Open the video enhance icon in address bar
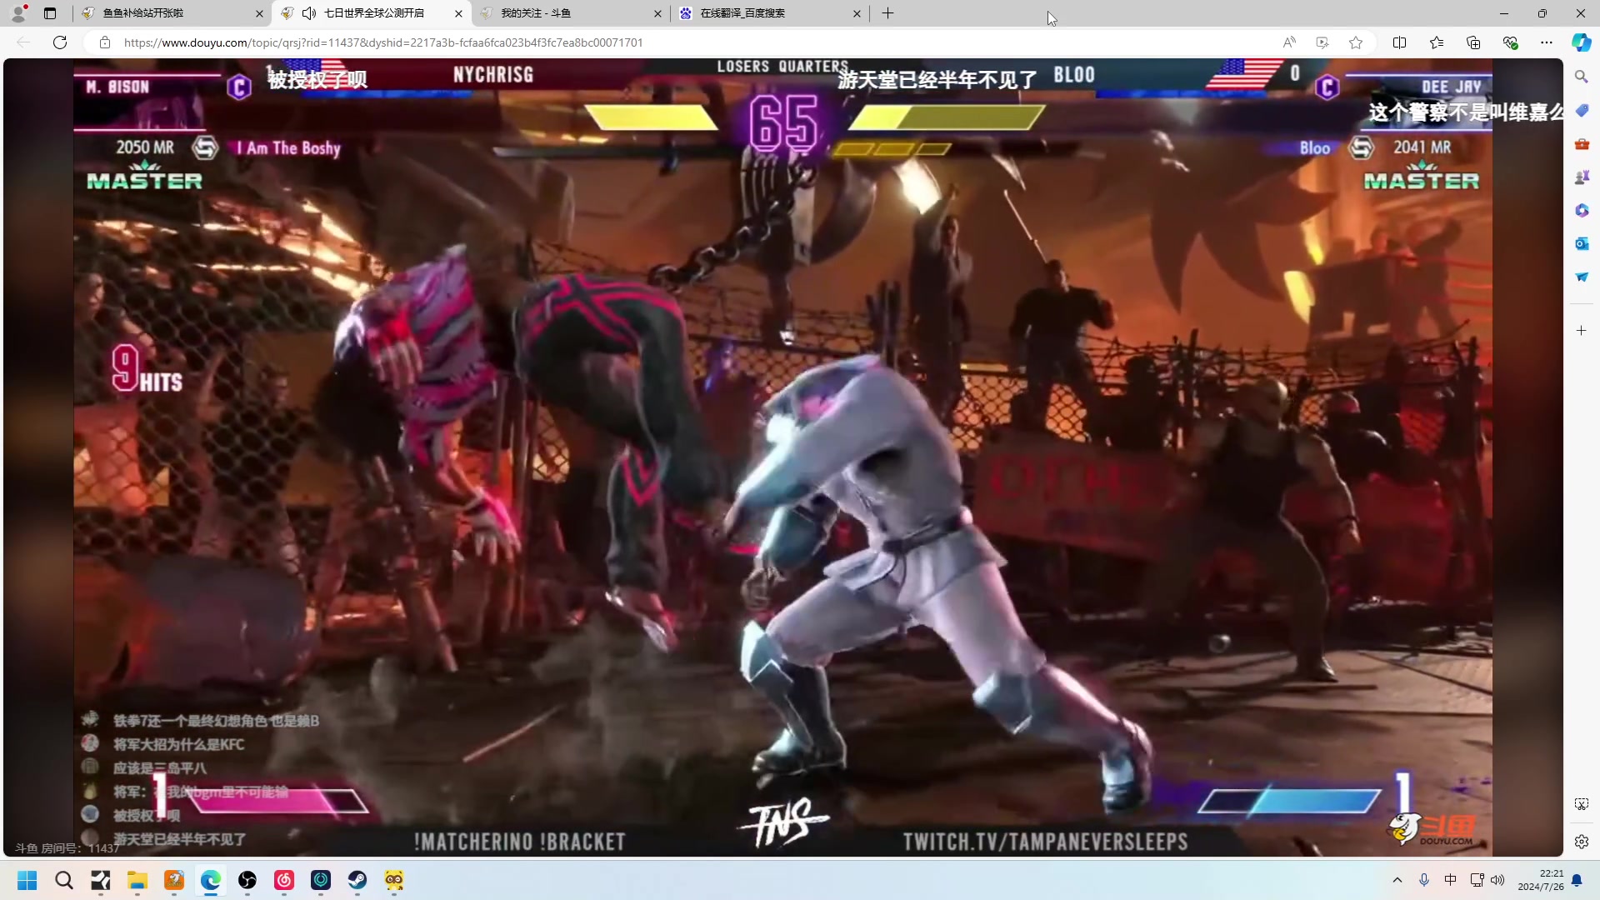 (1322, 42)
